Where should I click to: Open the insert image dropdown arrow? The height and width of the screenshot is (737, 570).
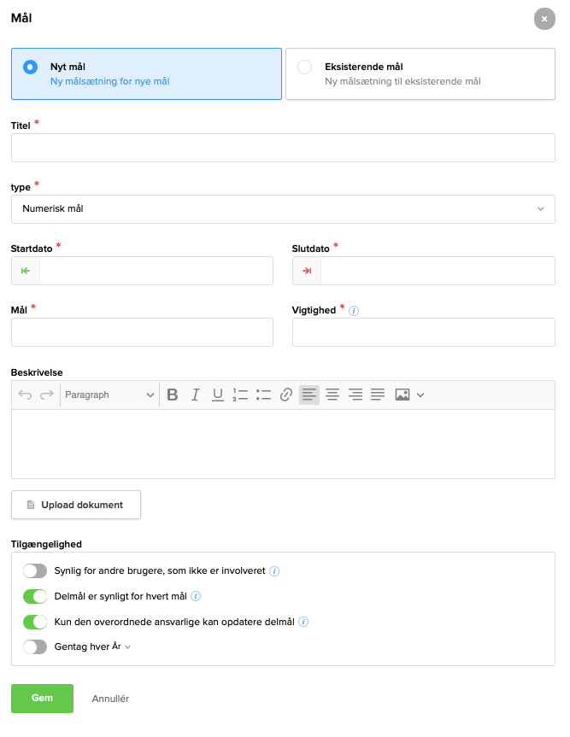point(420,395)
